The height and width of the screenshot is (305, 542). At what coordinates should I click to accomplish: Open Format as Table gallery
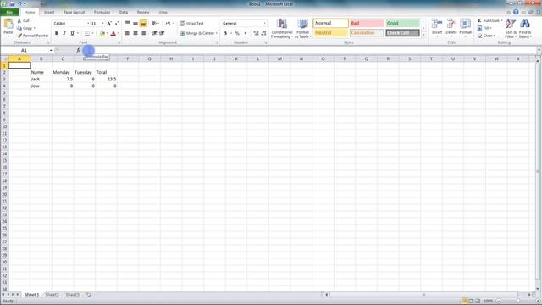(x=303, y=28)
